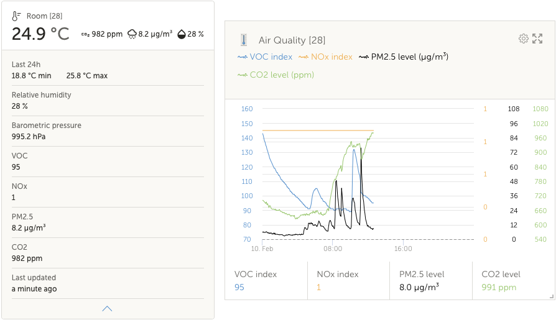Hide the PM2.5 level series in legend

[404, 57]
